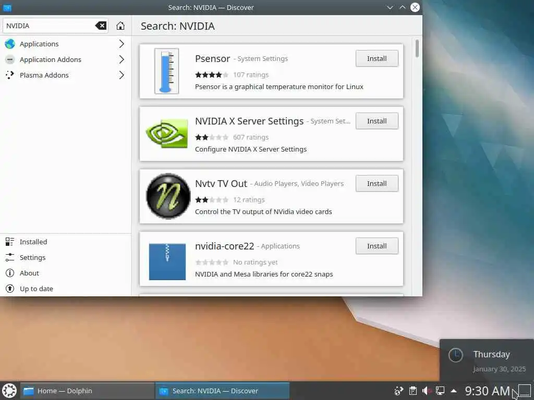Install Nvtv TV Out

click(377, 184)
